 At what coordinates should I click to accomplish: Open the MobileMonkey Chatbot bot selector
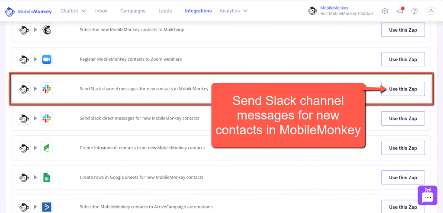click(341, 11)
